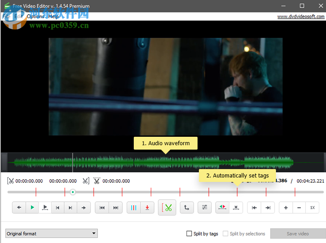Open the Options menu
Image resolution: width=326 pixels, height=243 pixels.
35,16
